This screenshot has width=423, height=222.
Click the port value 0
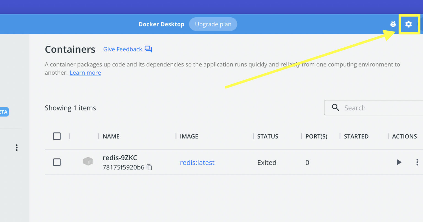[x=307, y=163]
